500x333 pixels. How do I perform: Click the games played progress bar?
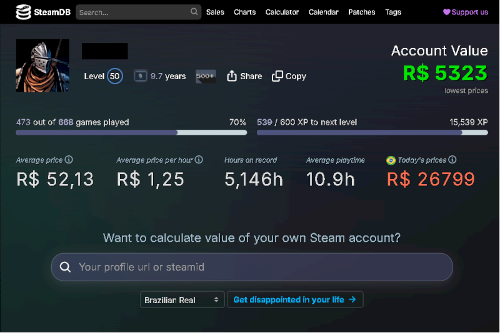tap(131, 132)
